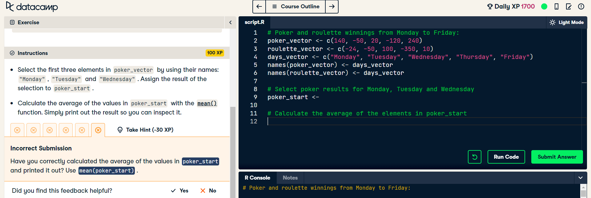Click the exercise panel vertical scrollbar

[x=233, y=152]
